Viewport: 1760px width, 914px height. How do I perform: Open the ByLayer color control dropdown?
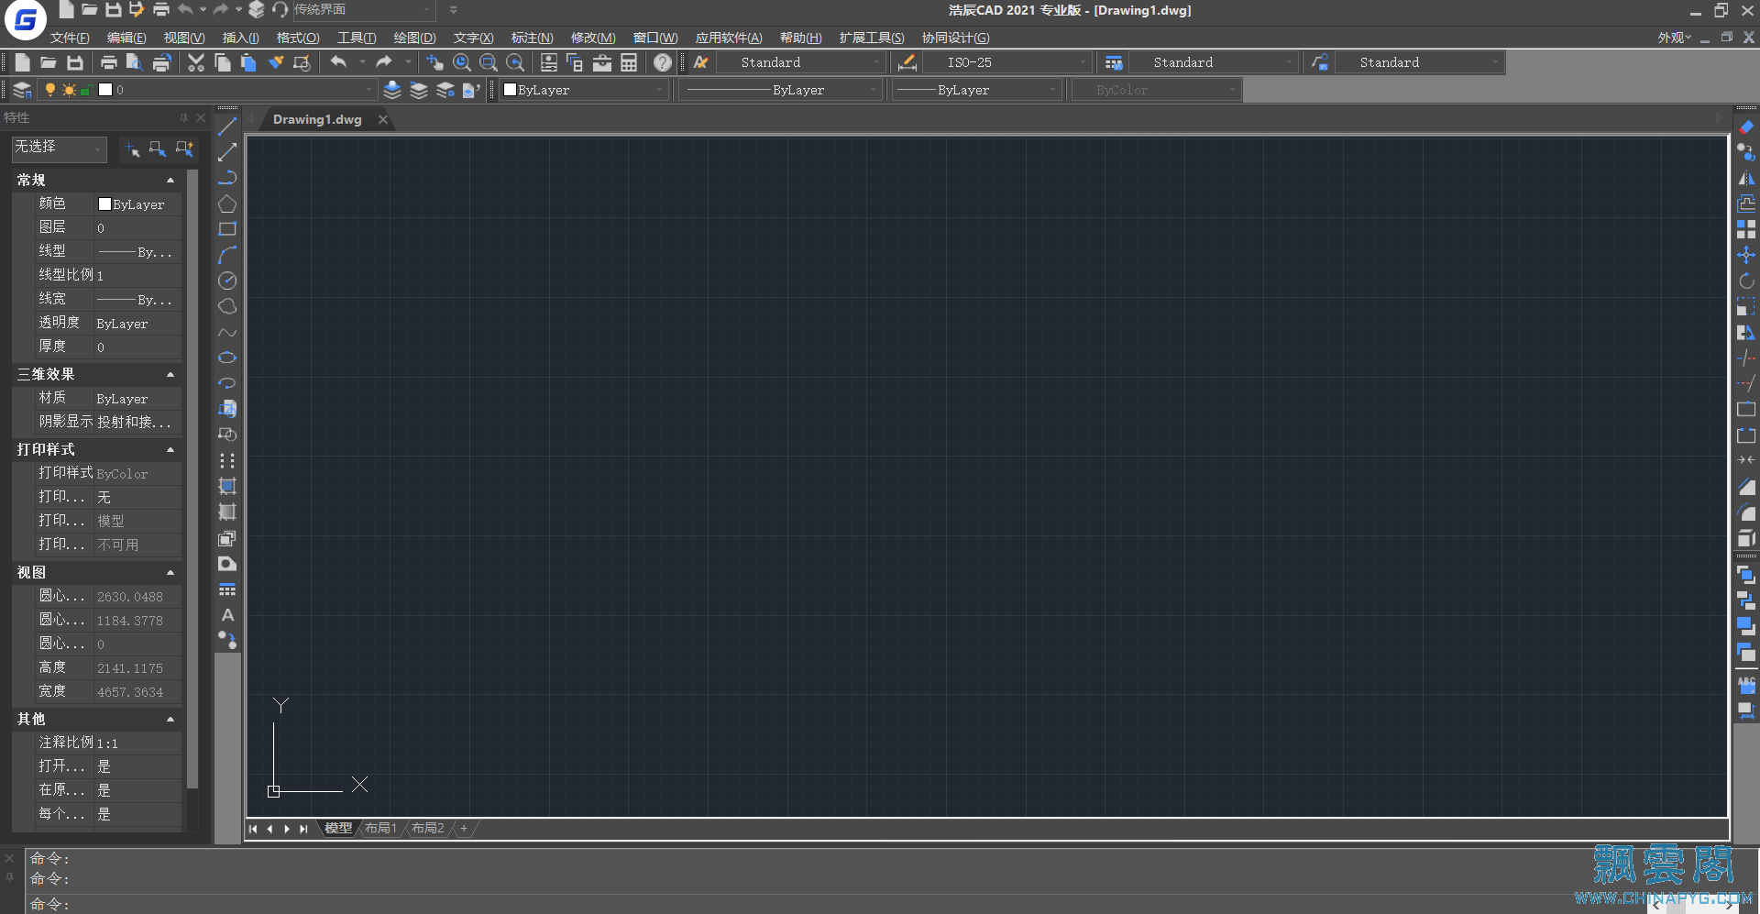583,90
